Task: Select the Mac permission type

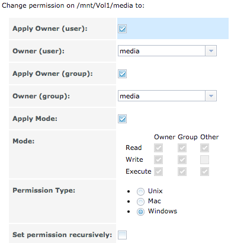Action: [x=140, y=202]
